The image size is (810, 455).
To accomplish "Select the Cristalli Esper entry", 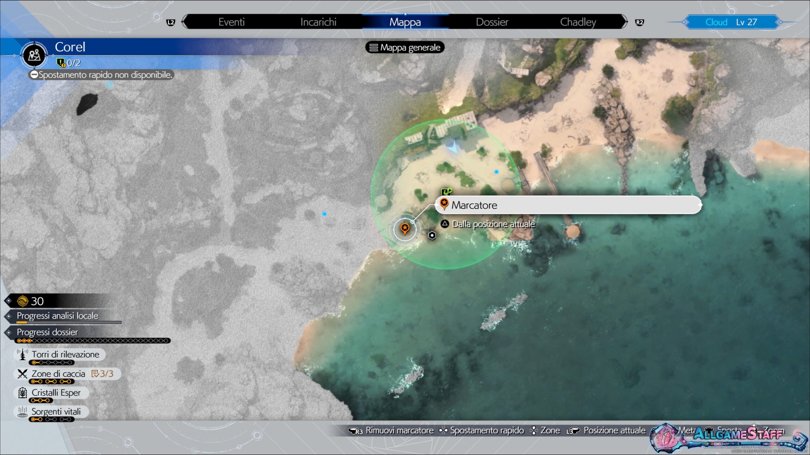I will point(52,393).
